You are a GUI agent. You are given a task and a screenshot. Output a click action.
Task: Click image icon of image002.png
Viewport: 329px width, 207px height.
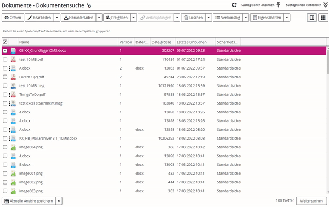[x=13, y=182]
